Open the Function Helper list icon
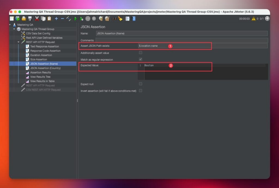This screenshot has height=188, width=279. tap(128, 19)
